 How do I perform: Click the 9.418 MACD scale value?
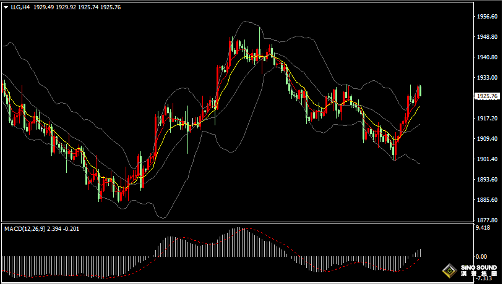pos(482,227)
